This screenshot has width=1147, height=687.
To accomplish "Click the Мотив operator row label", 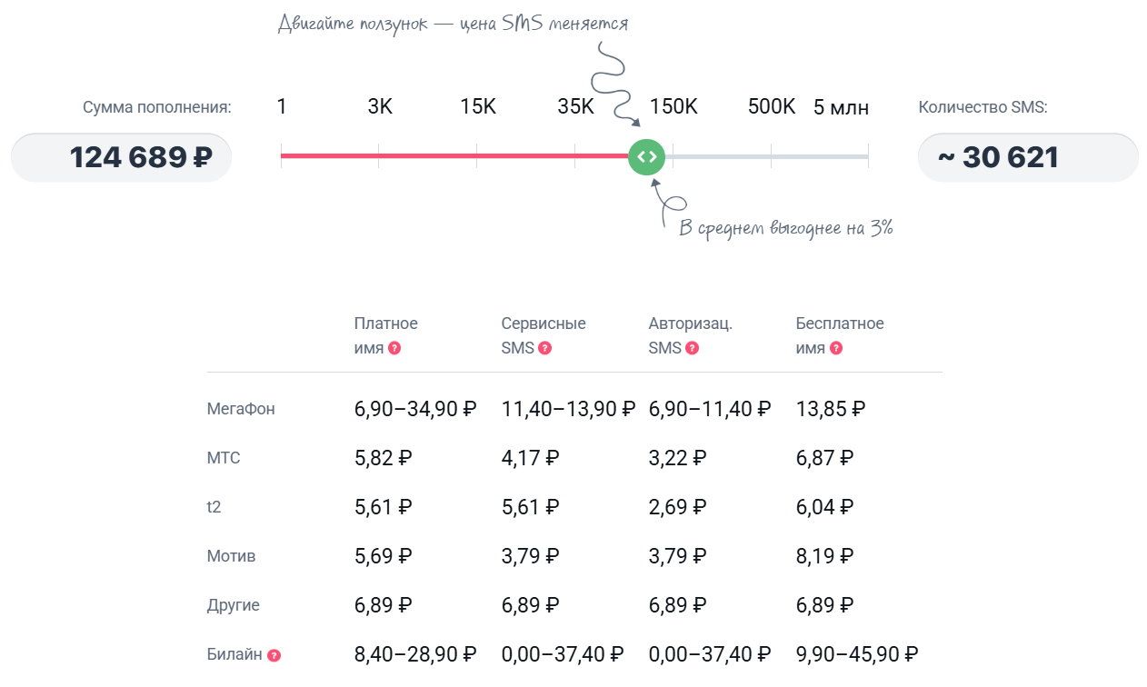I will click(231, 556).
